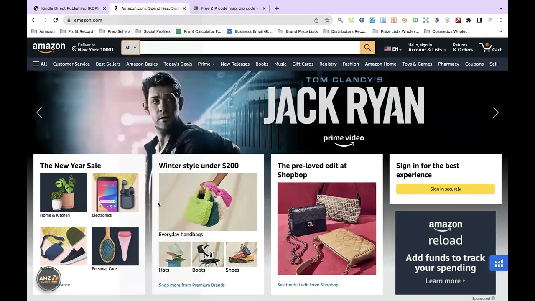Open the Shopbop pre-loved handbags image
This screenshot has width=535, height=301.
pos(327,229)
